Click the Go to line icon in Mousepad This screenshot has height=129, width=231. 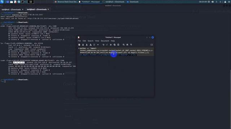click(x=131, y=45)
